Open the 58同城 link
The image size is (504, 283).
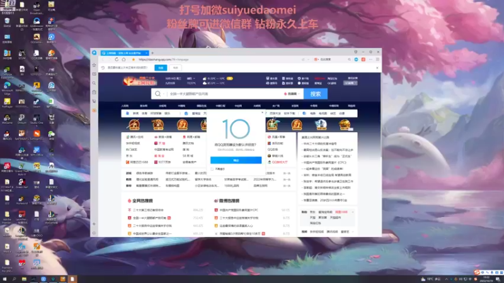187,155
